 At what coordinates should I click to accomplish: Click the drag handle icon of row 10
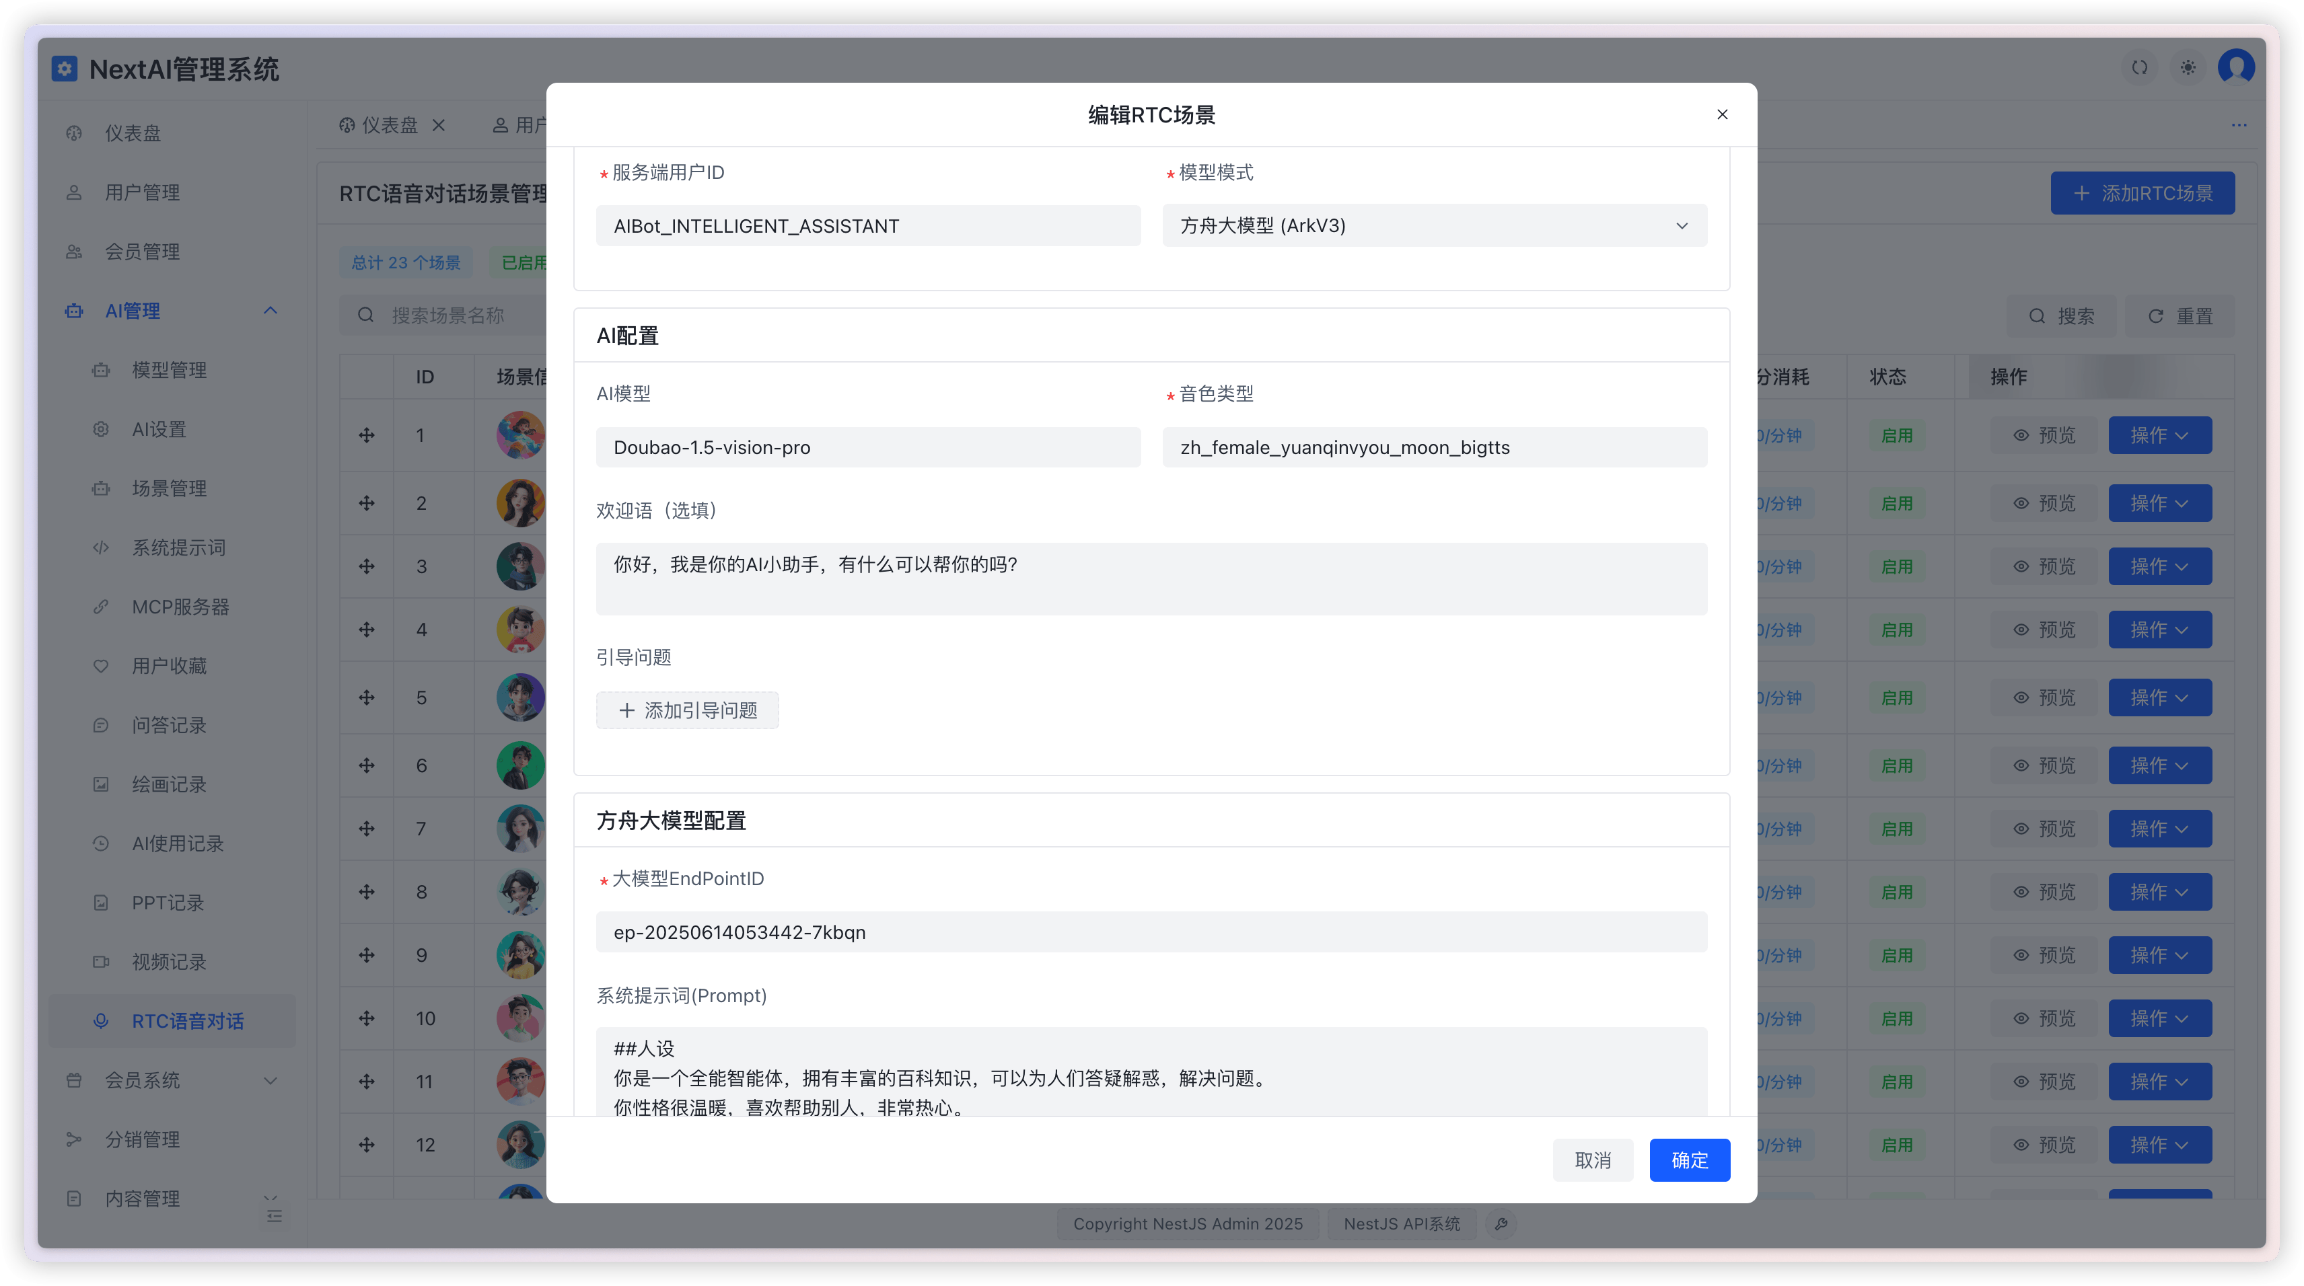[x=367, y=1018]
